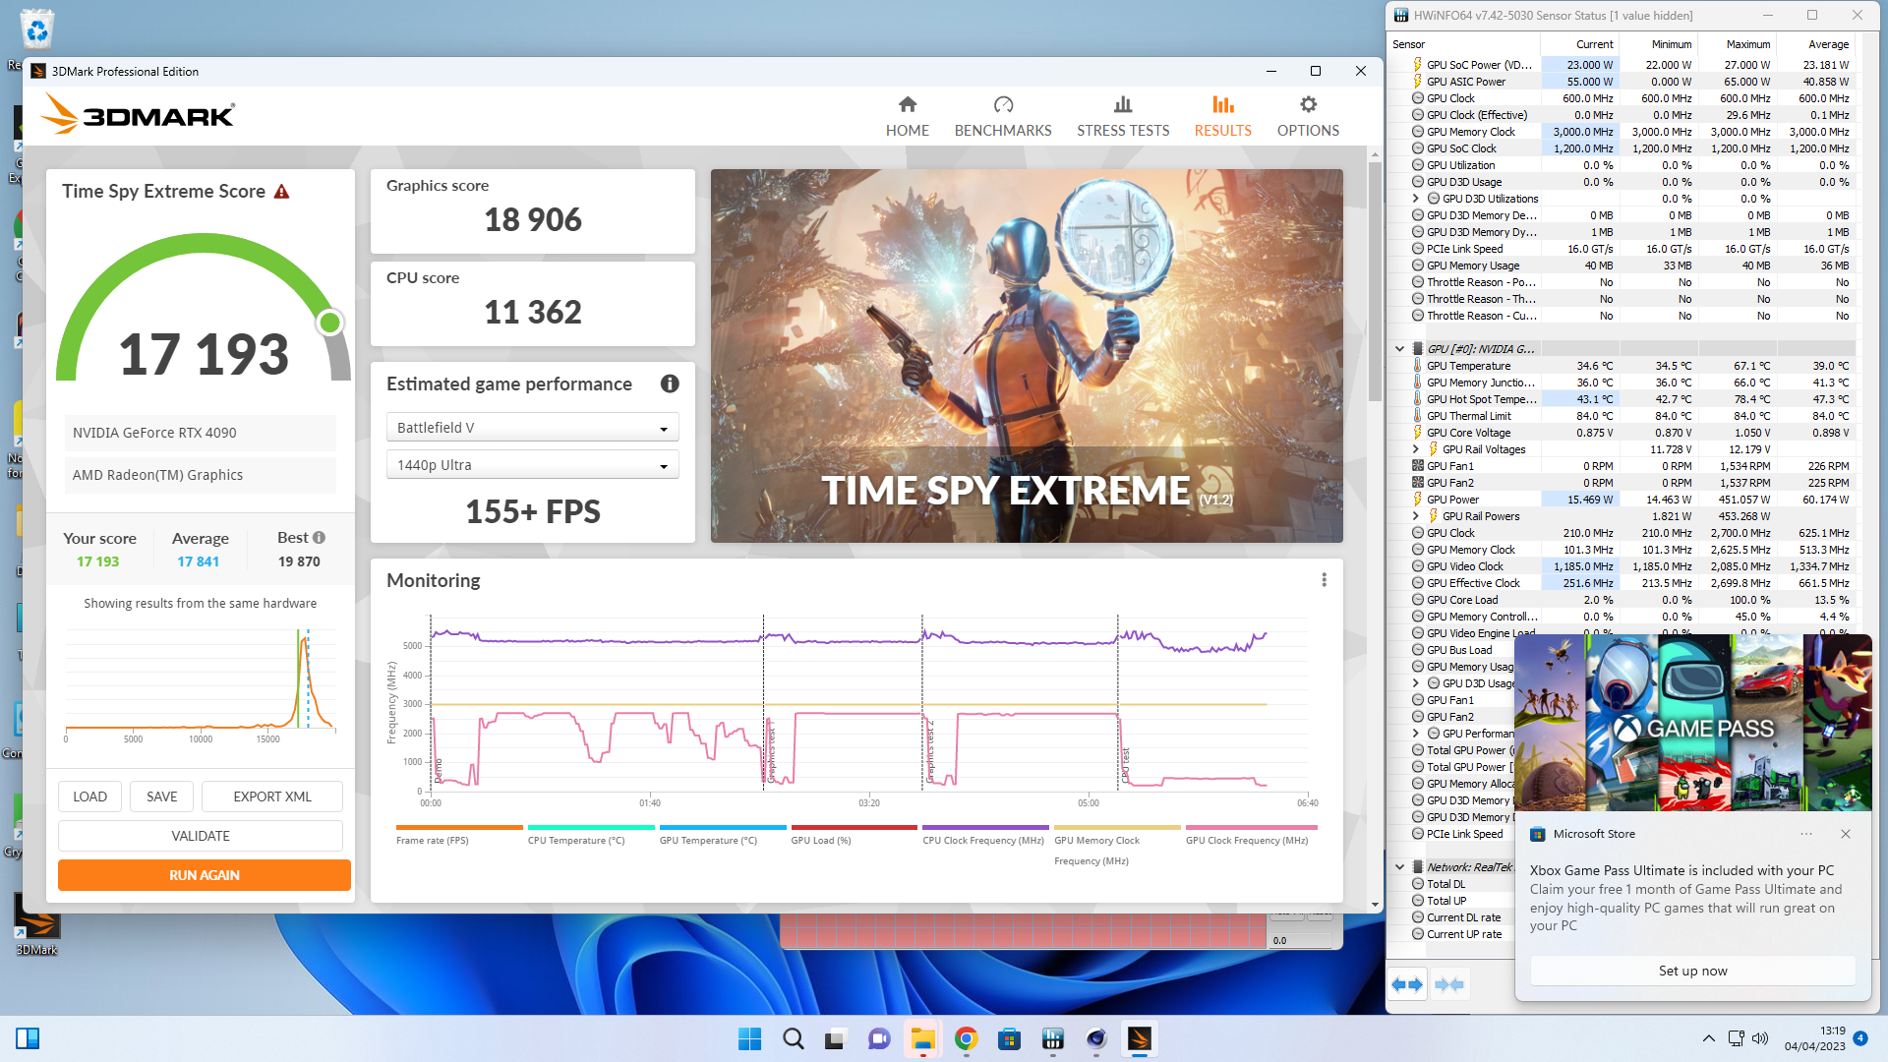
Task: Switch to the Benchmarks tab
Action: 1002,116
